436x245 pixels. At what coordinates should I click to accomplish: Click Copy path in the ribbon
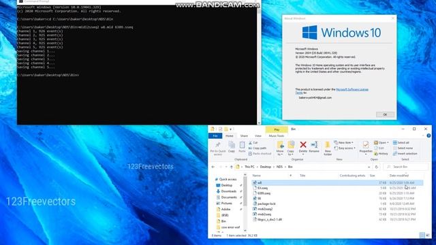(x=258, y=148)
